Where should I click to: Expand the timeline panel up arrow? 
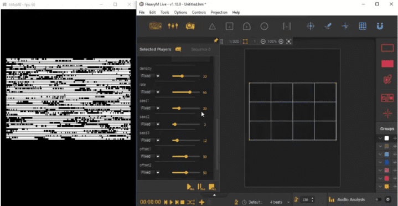[x=214, y=195]
